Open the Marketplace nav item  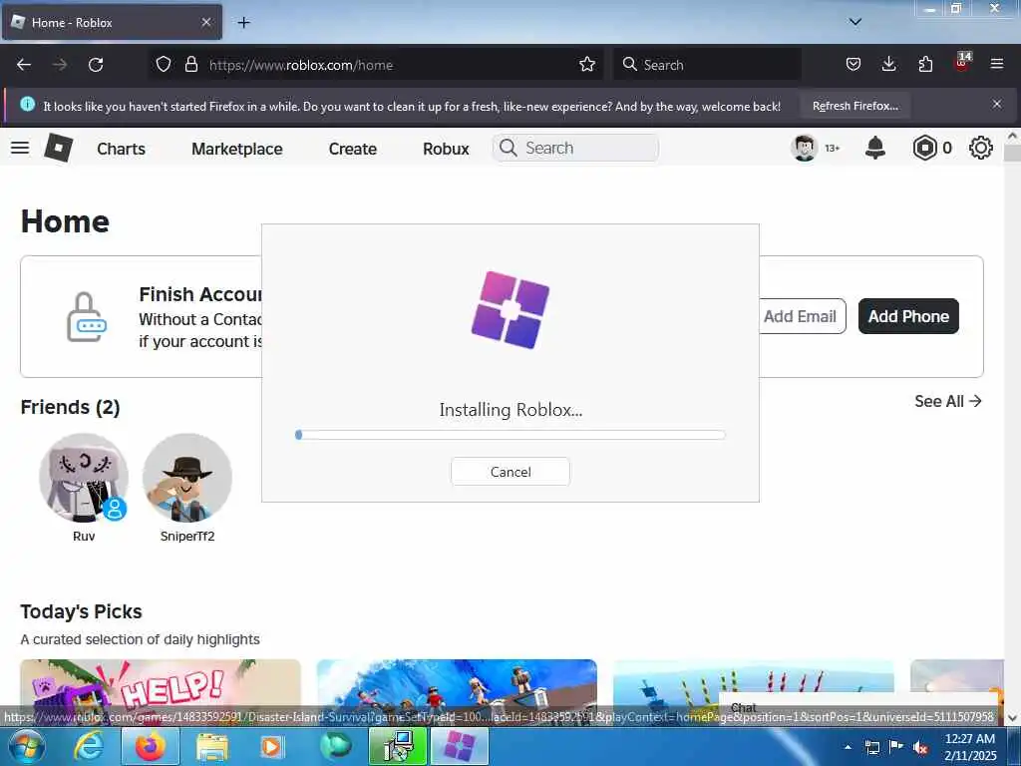point(237,149)
